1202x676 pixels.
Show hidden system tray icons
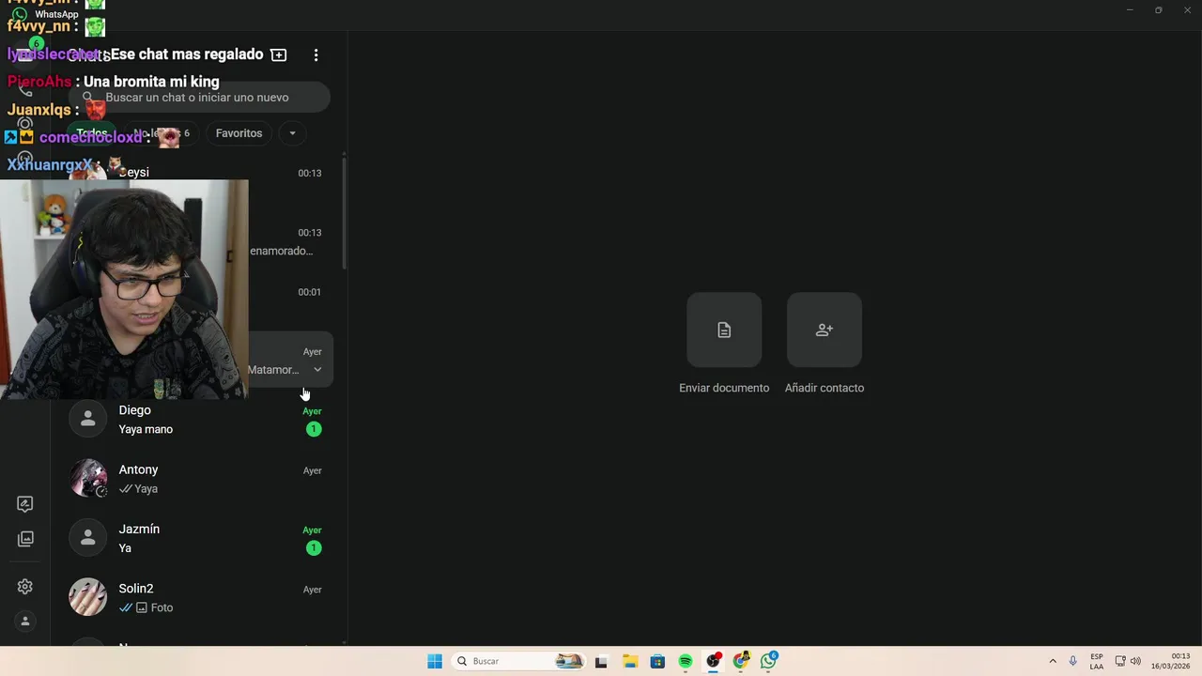pos(1053,661)
